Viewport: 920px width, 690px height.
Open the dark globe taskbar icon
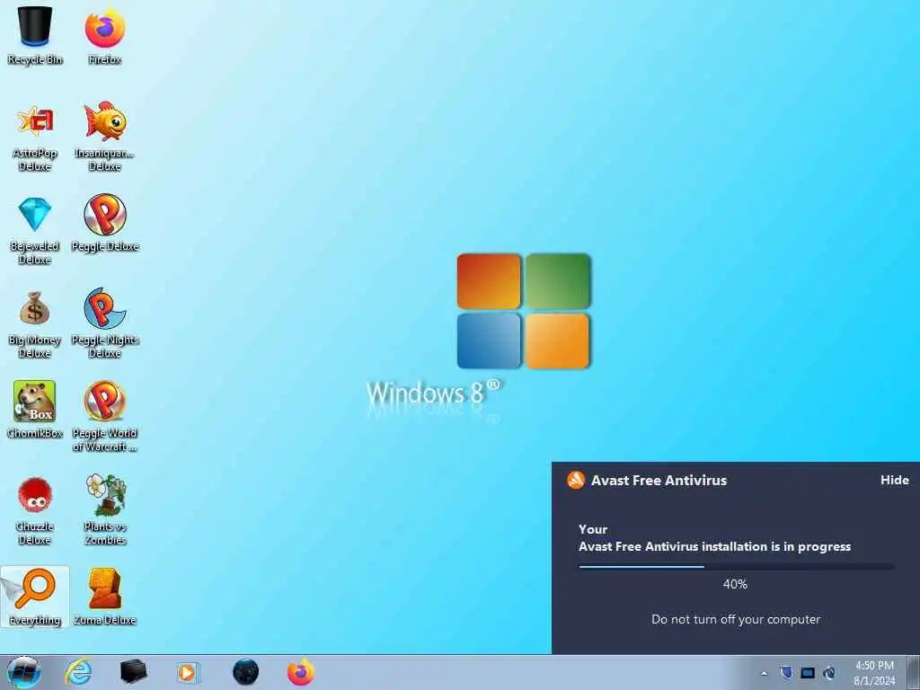pos(245,672)
